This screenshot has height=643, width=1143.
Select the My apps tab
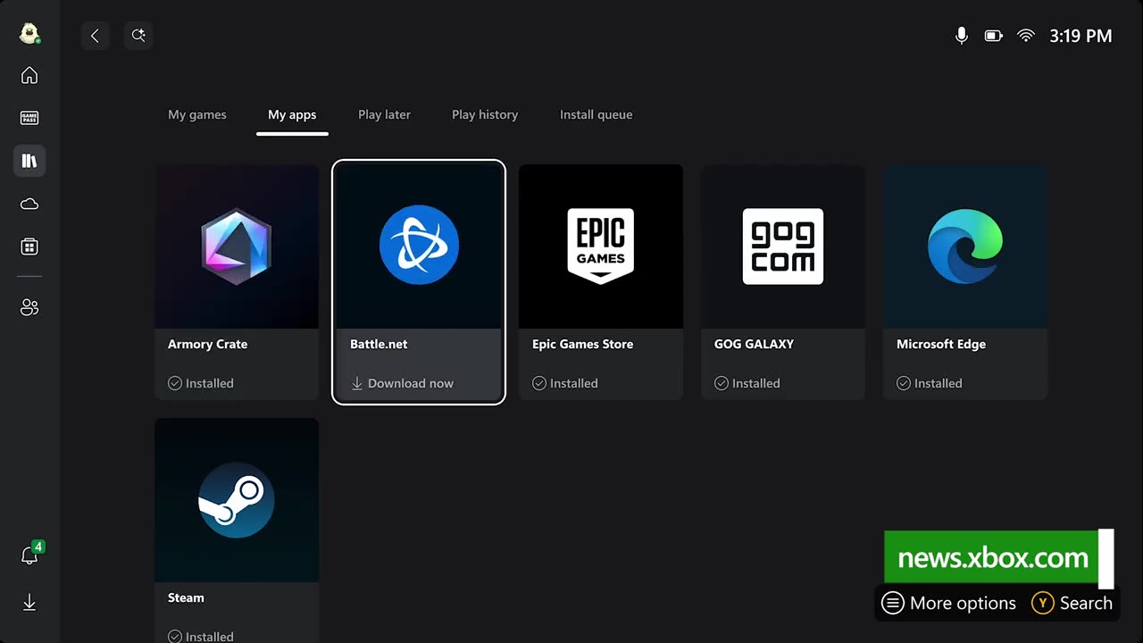[x=292, y=114]
